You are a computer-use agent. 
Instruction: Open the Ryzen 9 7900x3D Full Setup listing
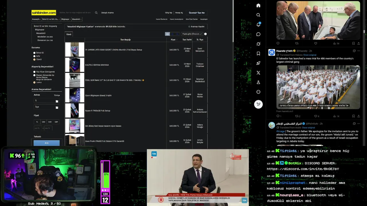pos(97,111)
